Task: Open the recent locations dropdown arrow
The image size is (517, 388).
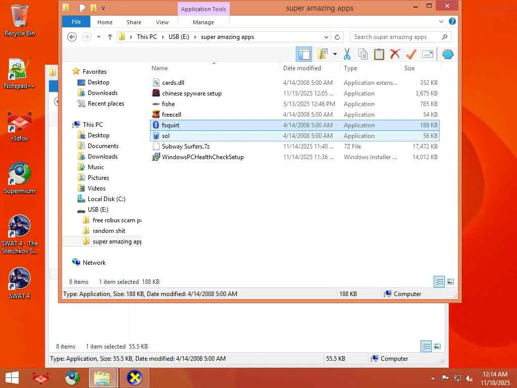Action: (98, 36)
